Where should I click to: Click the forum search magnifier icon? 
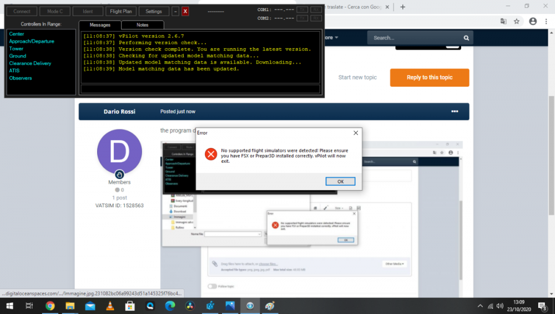coord(466,38)
